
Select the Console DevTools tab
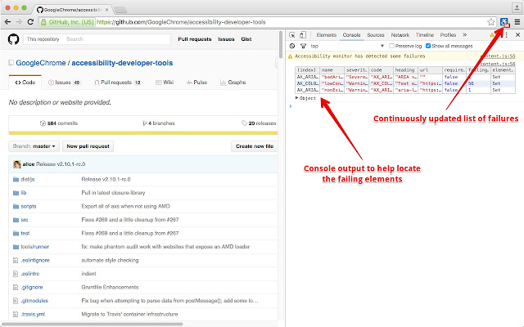[351, 34]
